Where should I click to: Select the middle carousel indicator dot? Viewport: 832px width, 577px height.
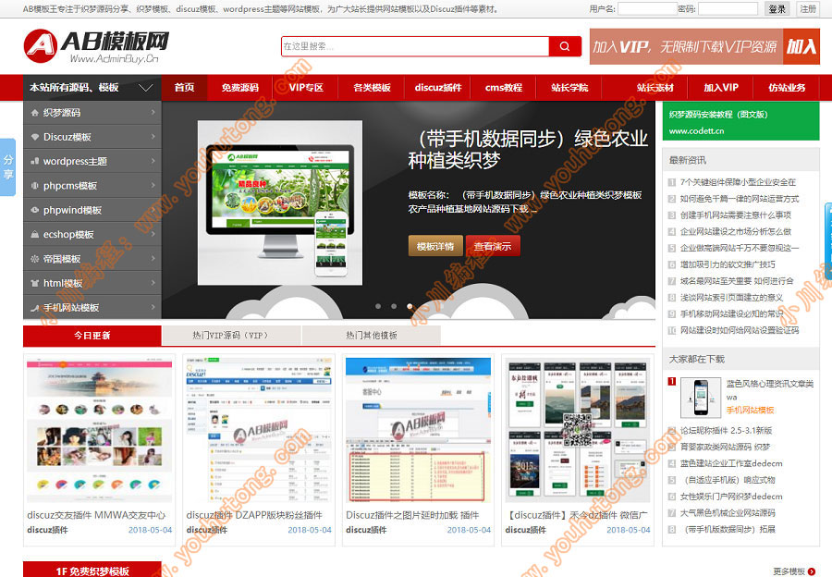(x=394, y=306)
